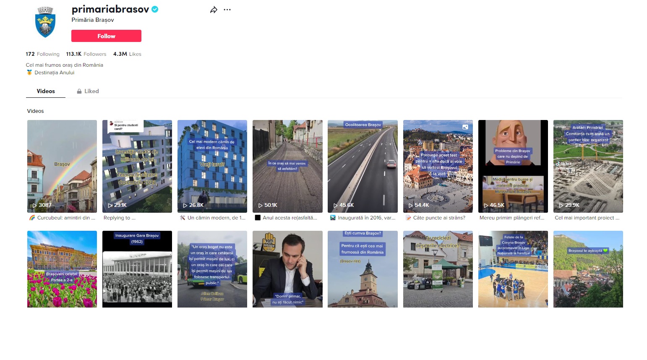The height and width of the screenshot is (360, 647).
Task: Click photo-post icon on the Câte puncte thumbnail
Action: tap(465, 127)
